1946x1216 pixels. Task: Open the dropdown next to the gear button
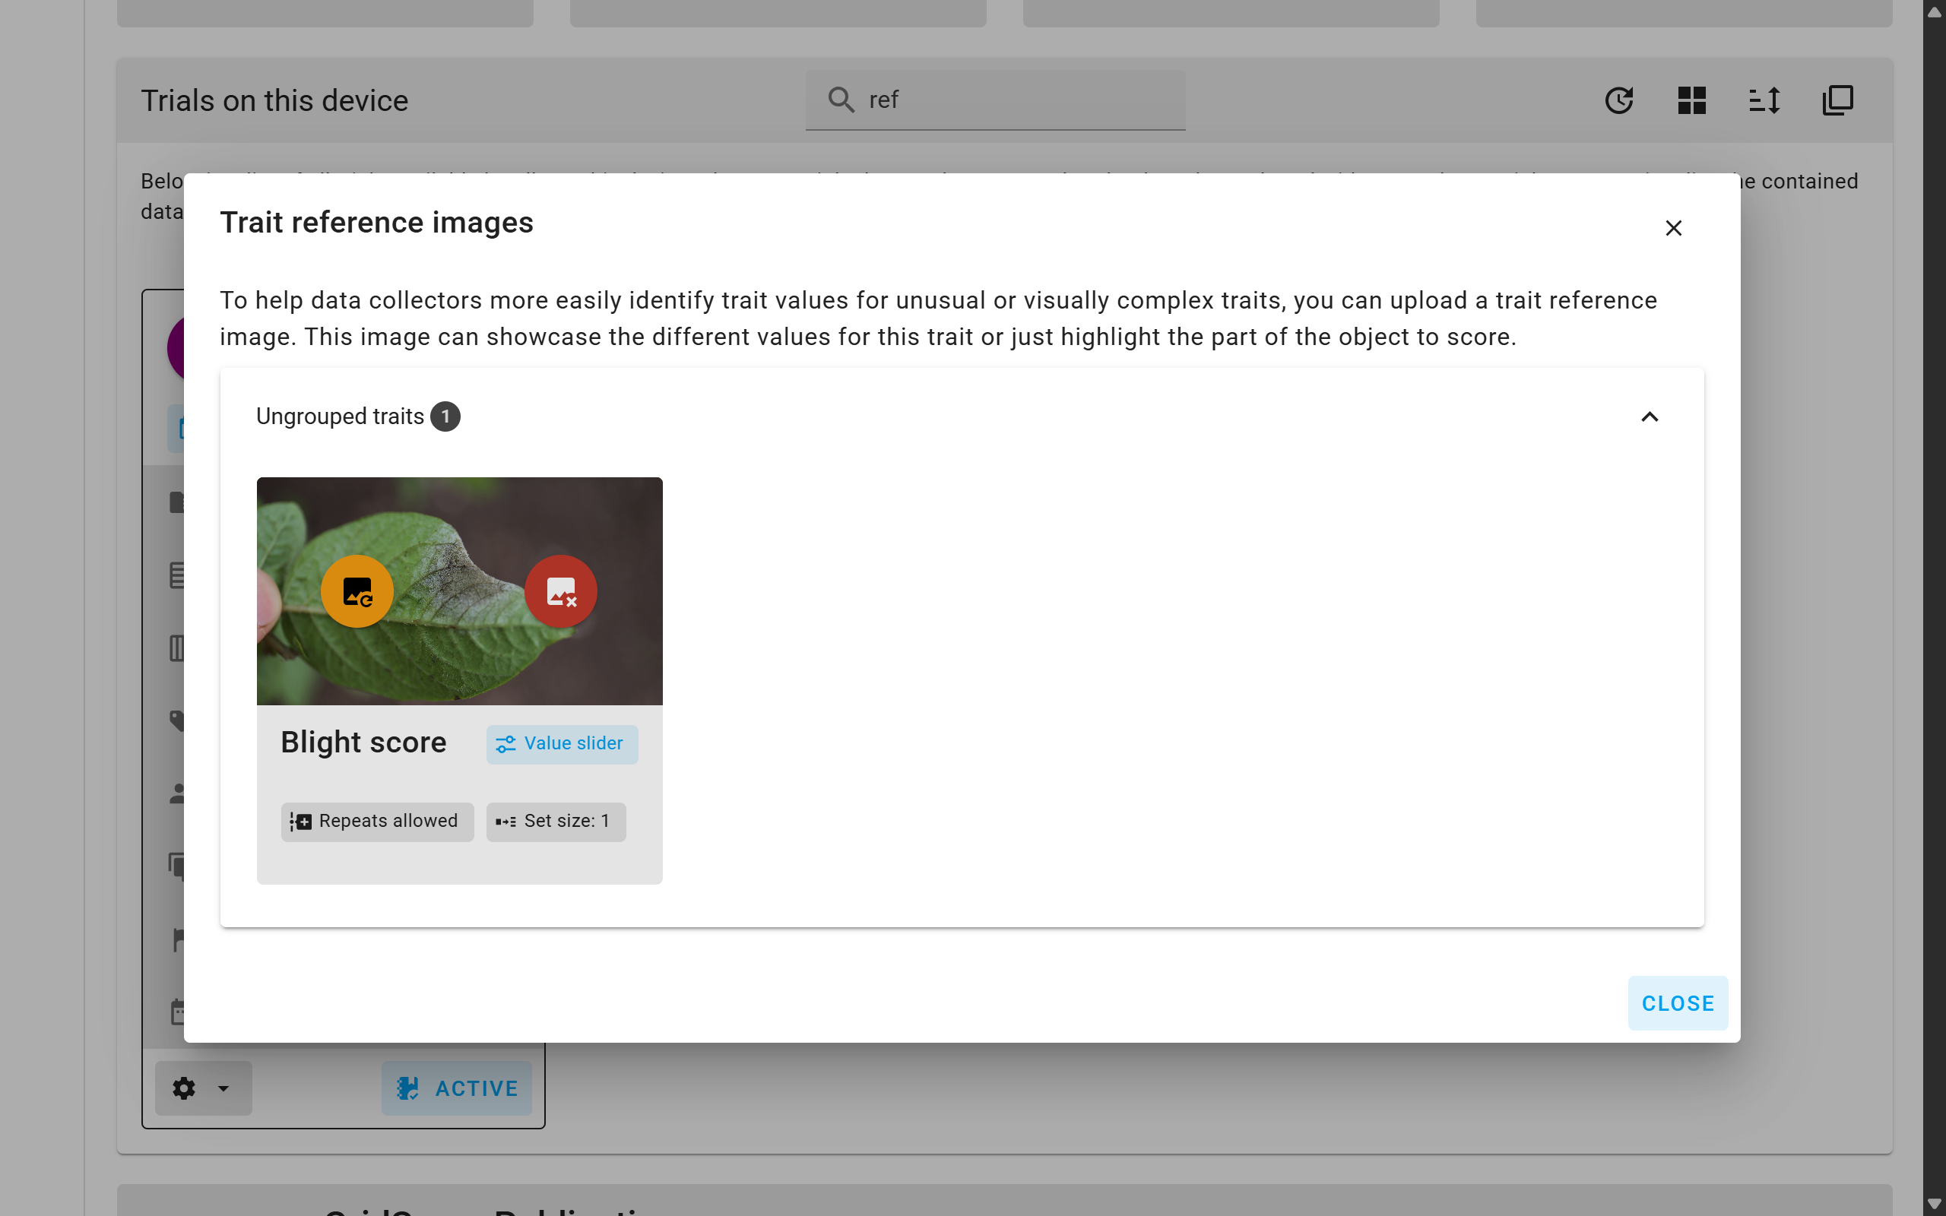click(223, 1088)
